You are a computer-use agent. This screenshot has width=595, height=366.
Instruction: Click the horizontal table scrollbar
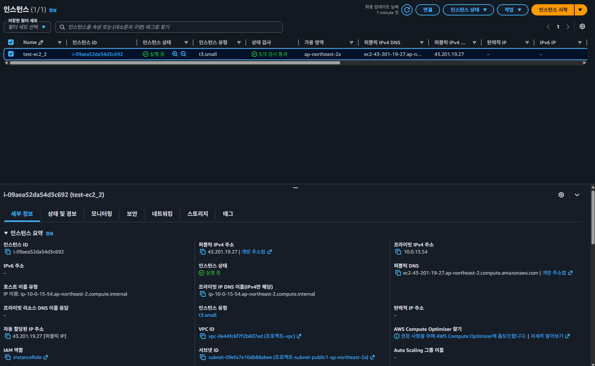[x=175, y=63]
